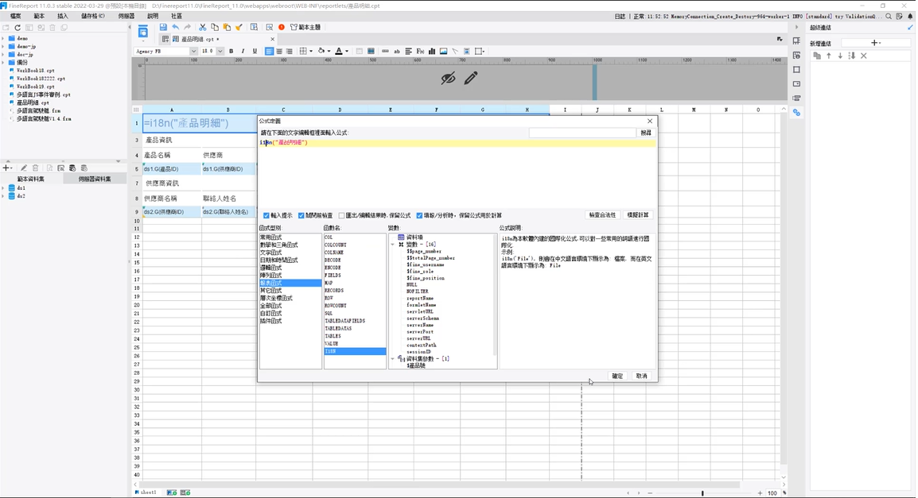Click the Bold formatting button

231,52
